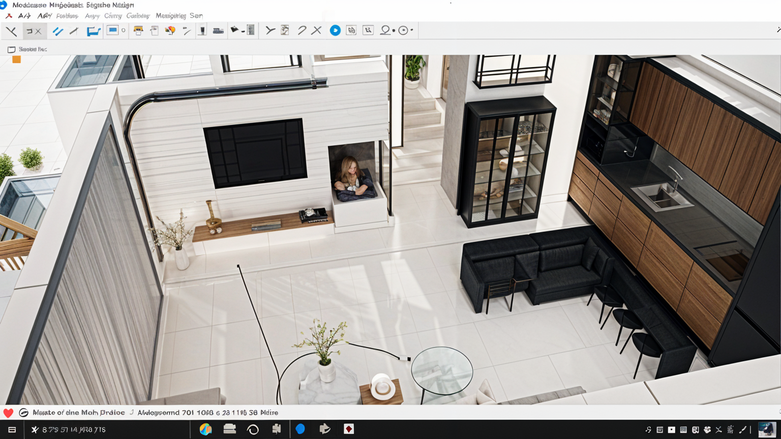Screen dimensions: 781x439
Task: Open the blue circle app in the taskbar
Action: click(x=301, y=429)
